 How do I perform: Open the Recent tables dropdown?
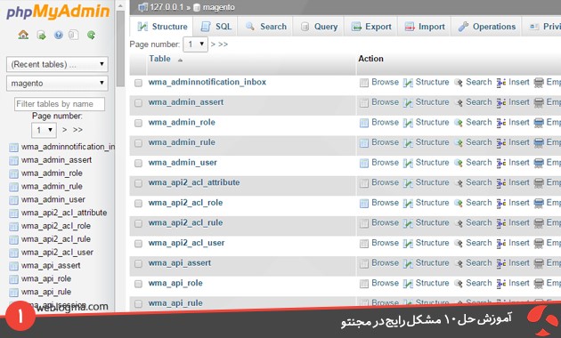pyautogui.click(x=57, y=64)
